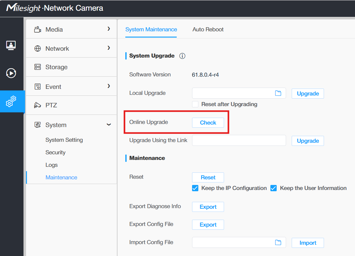The width and height of the screenshot is (355, 256).
Task: Export the Diagnose Info
Action: click(208, 207)
